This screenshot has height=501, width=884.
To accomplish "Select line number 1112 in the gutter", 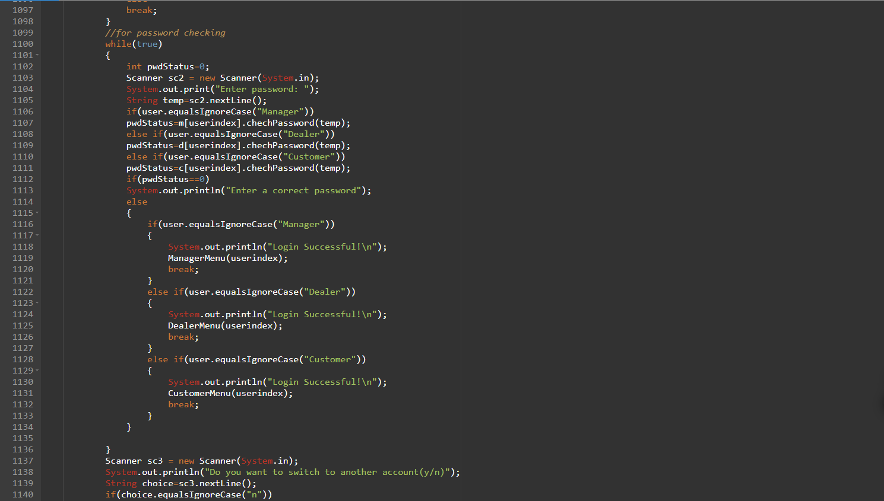I will [x=23, y=179].
